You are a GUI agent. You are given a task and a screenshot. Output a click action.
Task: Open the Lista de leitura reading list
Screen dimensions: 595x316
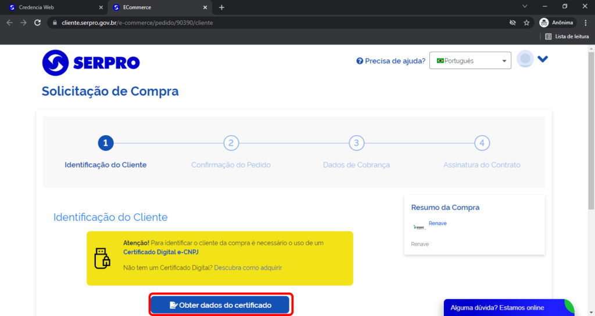567,37
